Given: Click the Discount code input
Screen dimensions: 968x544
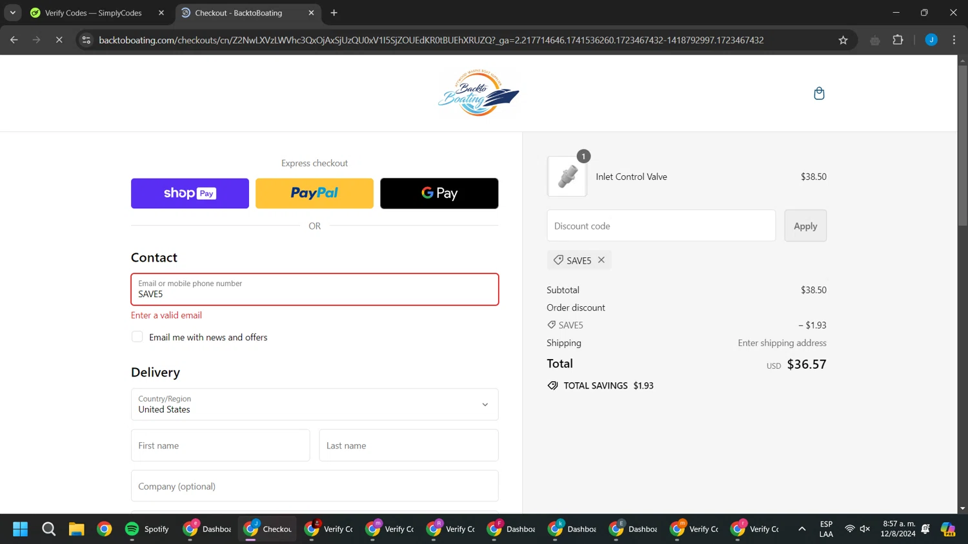Looking at the screenshot, I should pyautogui.click(x=661, y=226).
